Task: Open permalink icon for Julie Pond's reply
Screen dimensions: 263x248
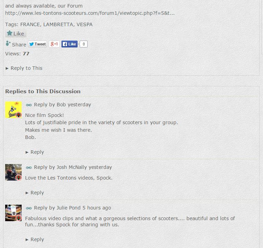Action: tap(29, 208)
